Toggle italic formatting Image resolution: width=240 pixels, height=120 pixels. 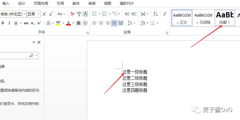coord(9,23)
